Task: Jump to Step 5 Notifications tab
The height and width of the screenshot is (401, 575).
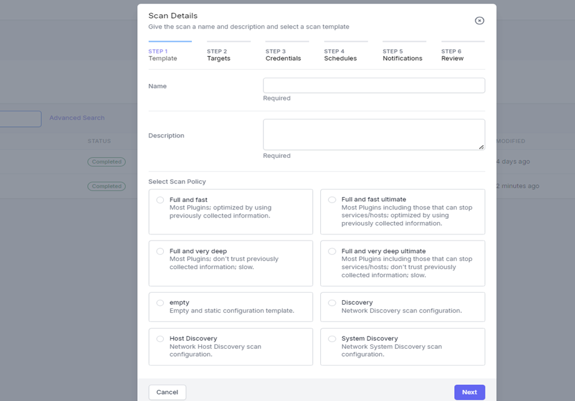Action: (x=402, y=55)
